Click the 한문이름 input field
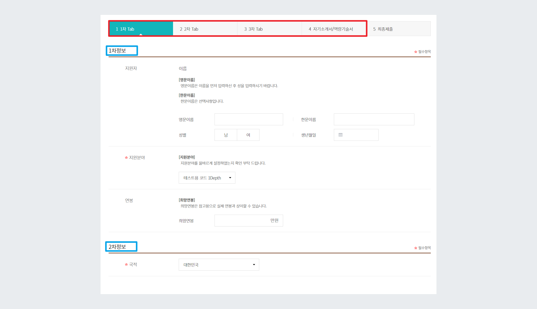The width and height of the screenshot is (537, 309). click(x=374, y=119)
